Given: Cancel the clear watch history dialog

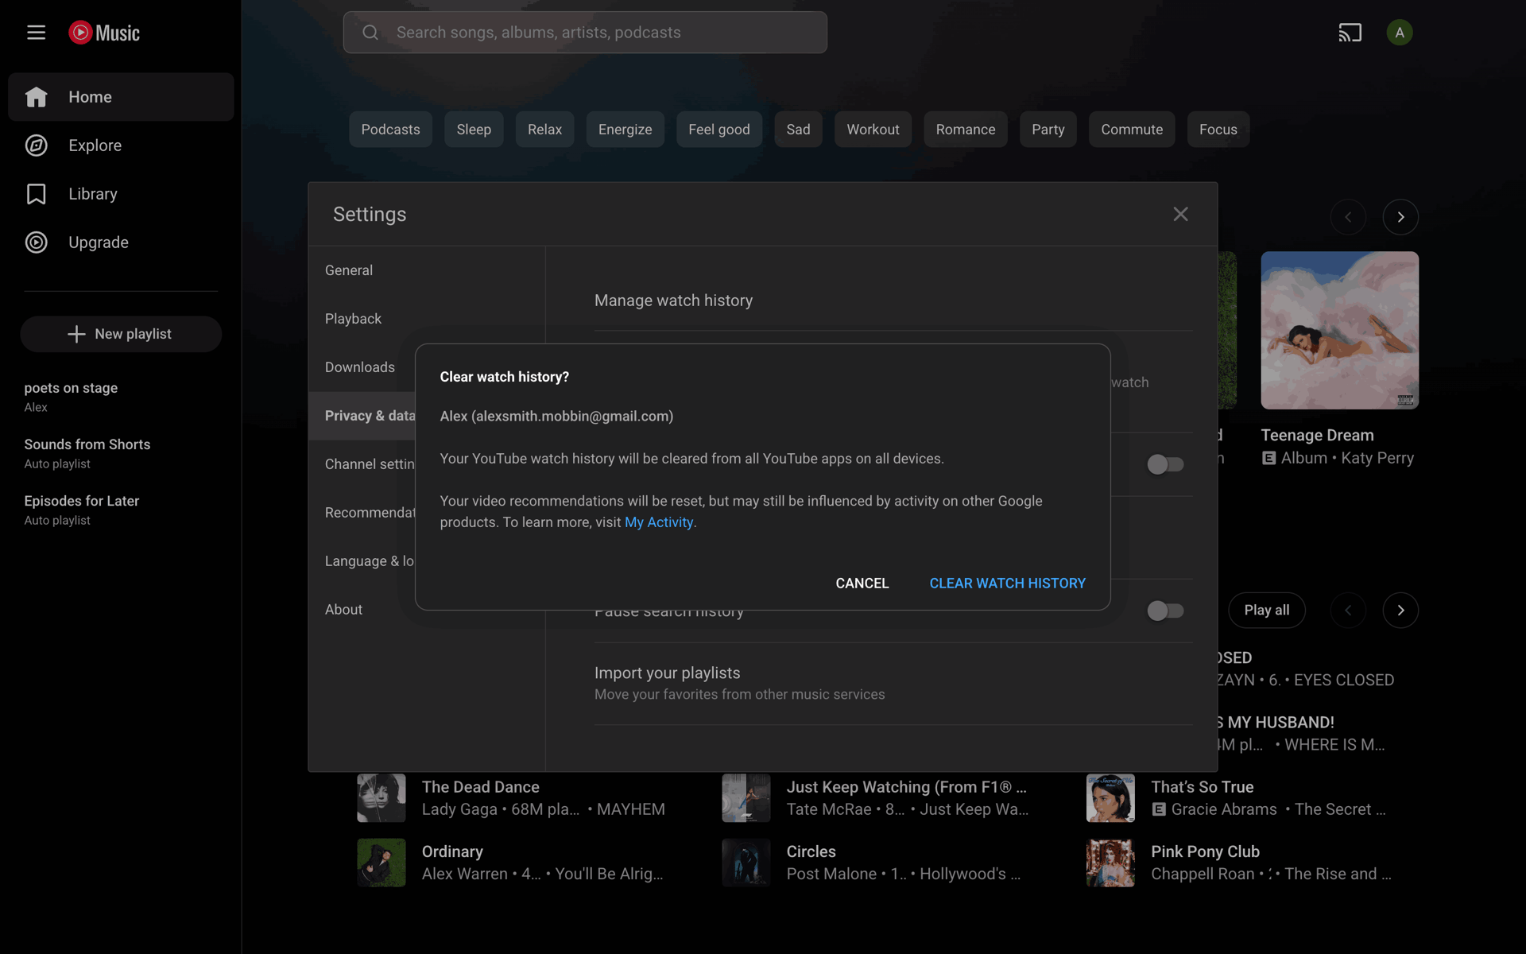Looking at the screenshot, I should (862, 584).
